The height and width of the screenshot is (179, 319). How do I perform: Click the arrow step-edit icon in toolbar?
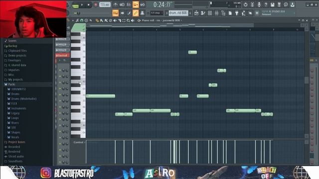click(122, 13)
